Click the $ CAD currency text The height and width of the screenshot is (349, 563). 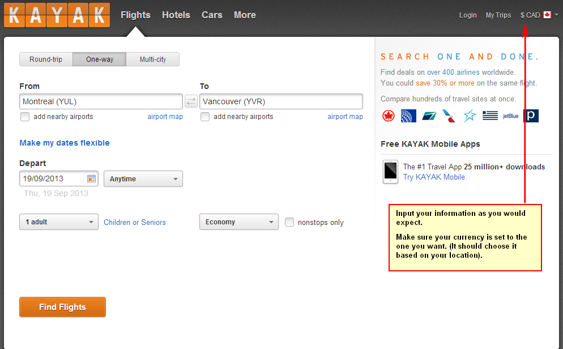pyautogui.click(x=530, y=15)
